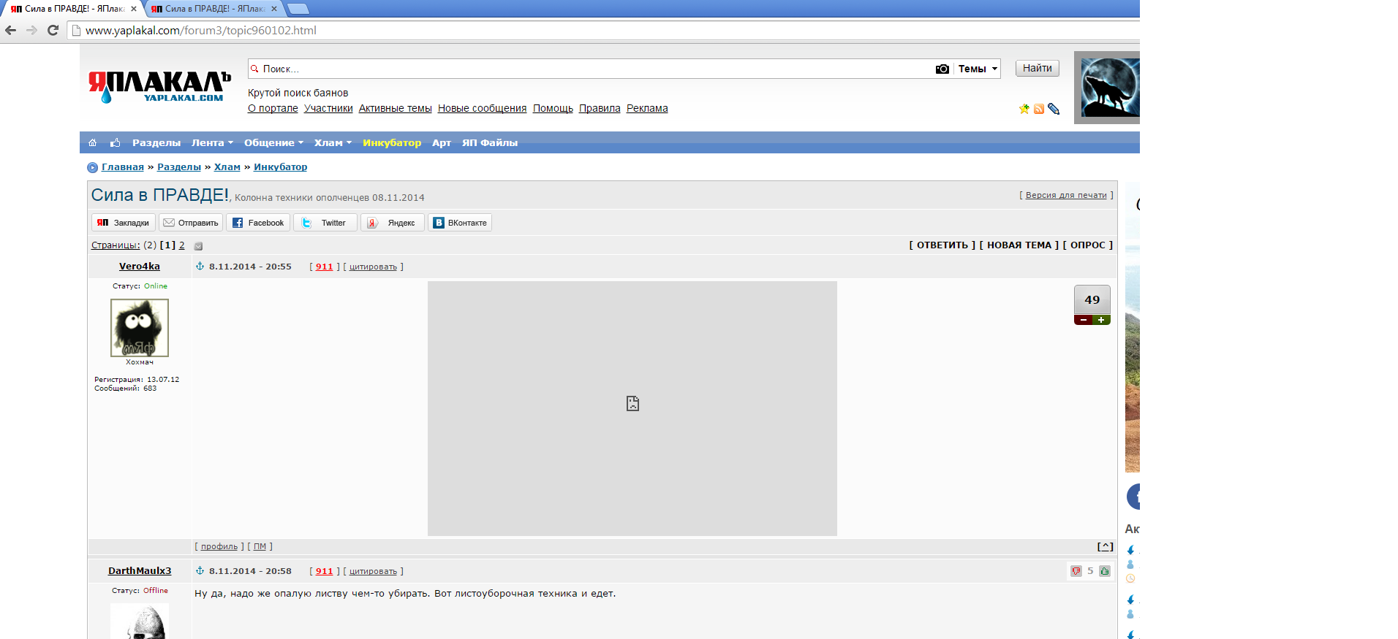Click thumbs-up on DarthMaulx3's post
The width and height of the screenshot is (1398, 639).
1105,571
